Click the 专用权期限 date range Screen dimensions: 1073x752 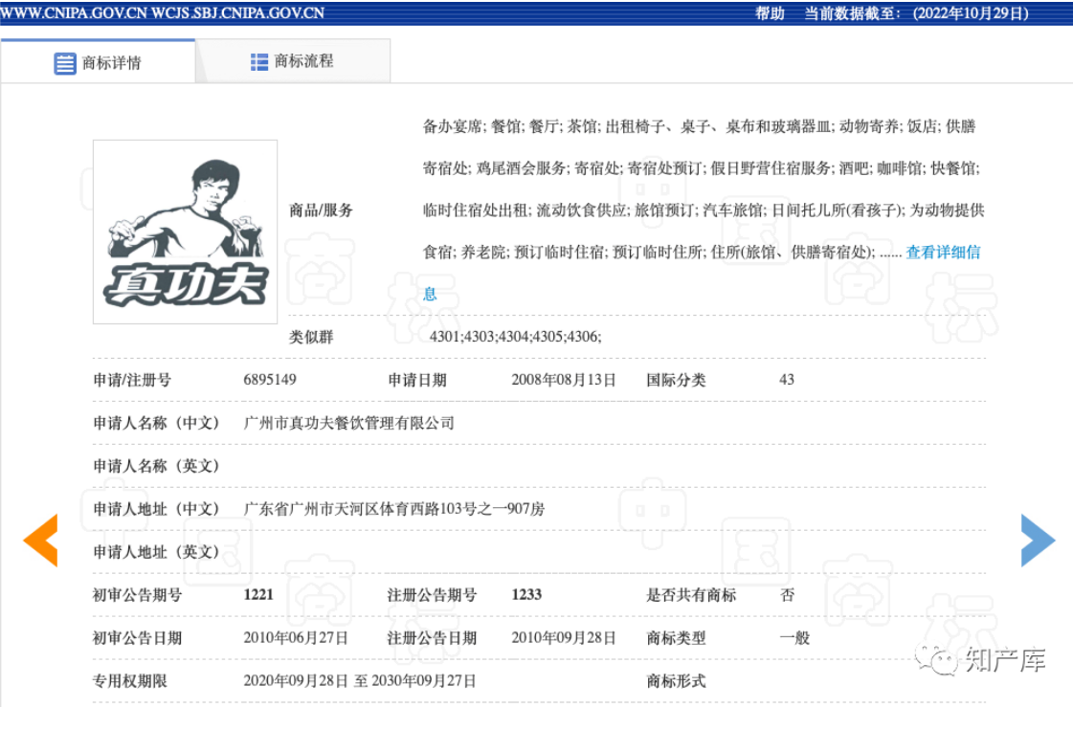[360, 681]
